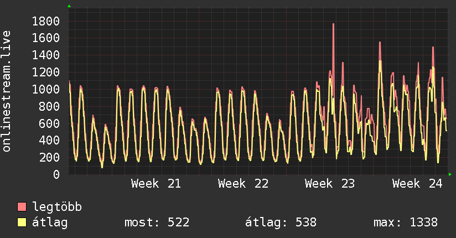The width and height of the screenshot is (456, 238).
Task: Click the Week 24 axis label
Action: coord(417,184)
